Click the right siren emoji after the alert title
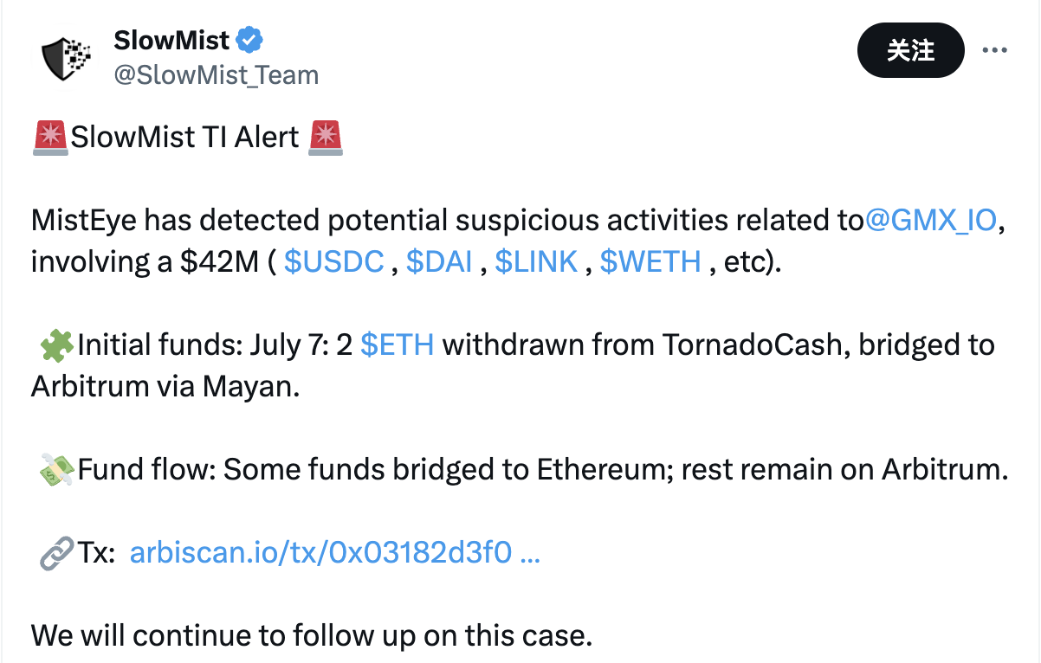This screenshot has height=663, width=1041. click(326, 138)
